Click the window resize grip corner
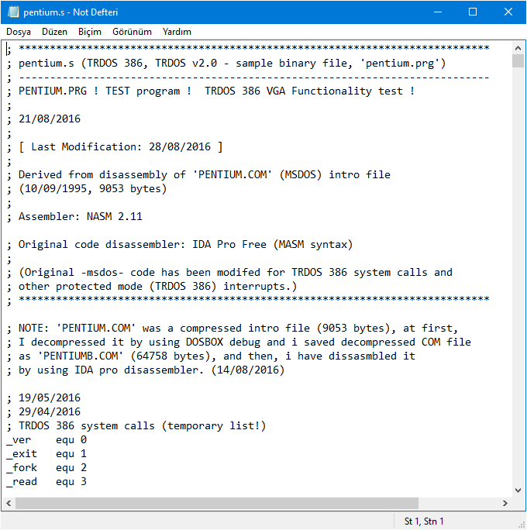Image resolution: width=527 pixels, height=530 pixels. point(522,525)
